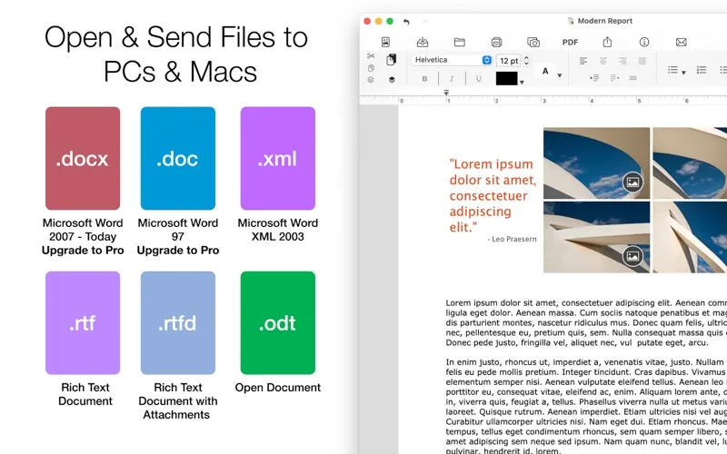The width and height of the screenshot is (727, 454).
Task: Align text right
Action: [622, 61]
